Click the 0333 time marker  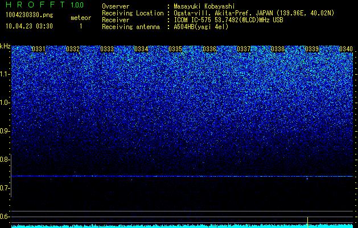(107, 49)
